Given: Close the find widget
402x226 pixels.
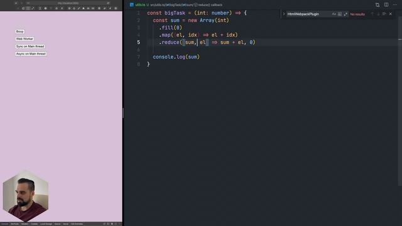Looking at the screenshot, I should click(391, 14).
